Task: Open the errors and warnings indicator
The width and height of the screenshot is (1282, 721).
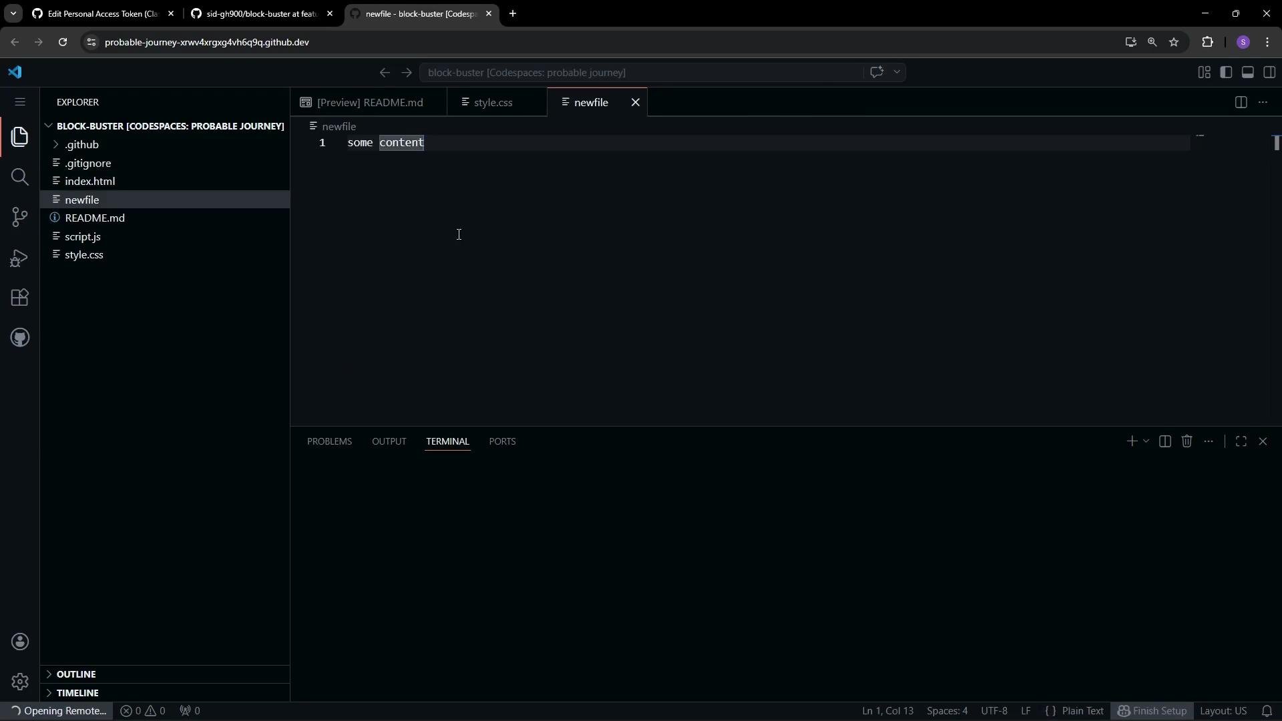Action: (143, 711)
